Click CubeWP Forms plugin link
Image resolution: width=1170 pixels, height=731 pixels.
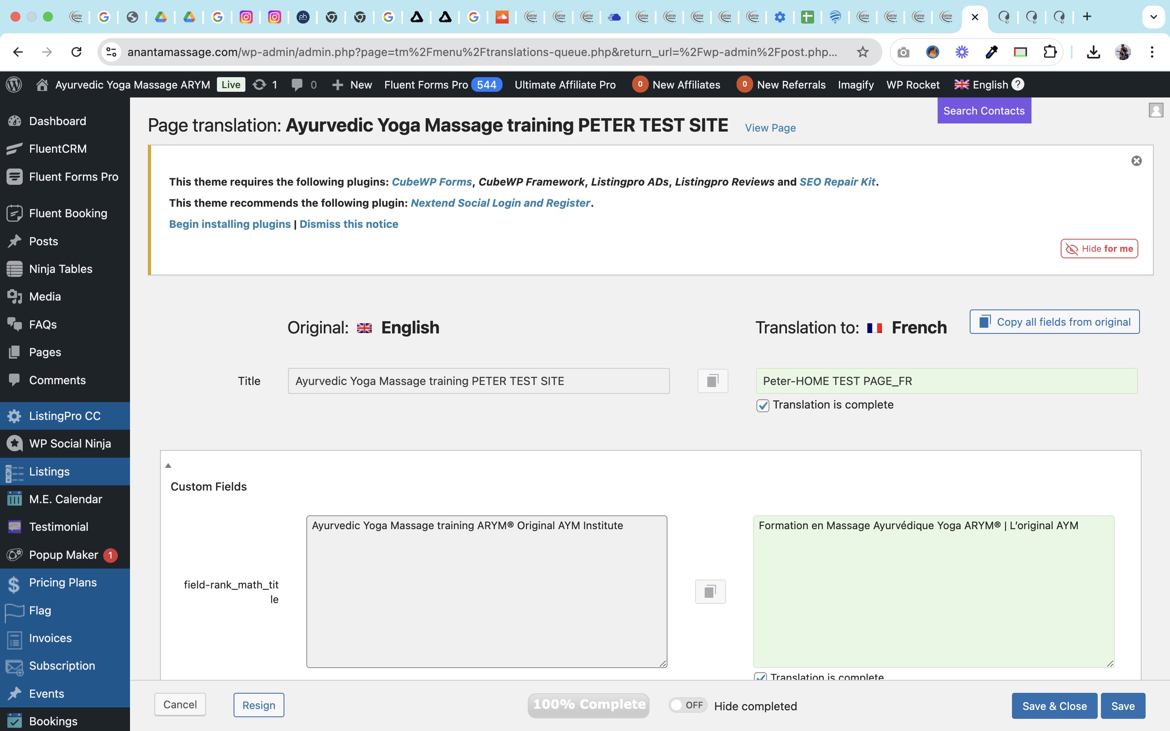click(431, 182)
